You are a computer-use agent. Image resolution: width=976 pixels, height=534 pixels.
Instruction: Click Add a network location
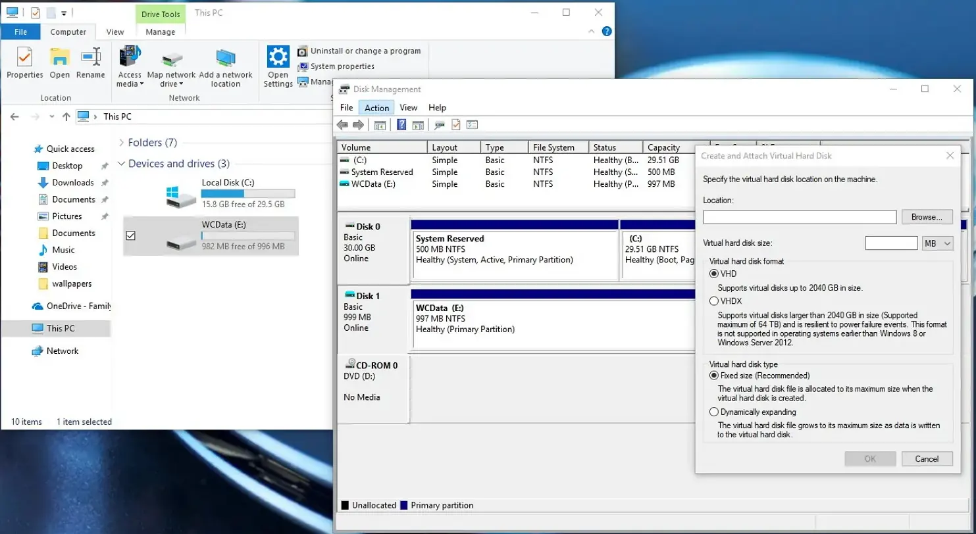tap(226, 68)
